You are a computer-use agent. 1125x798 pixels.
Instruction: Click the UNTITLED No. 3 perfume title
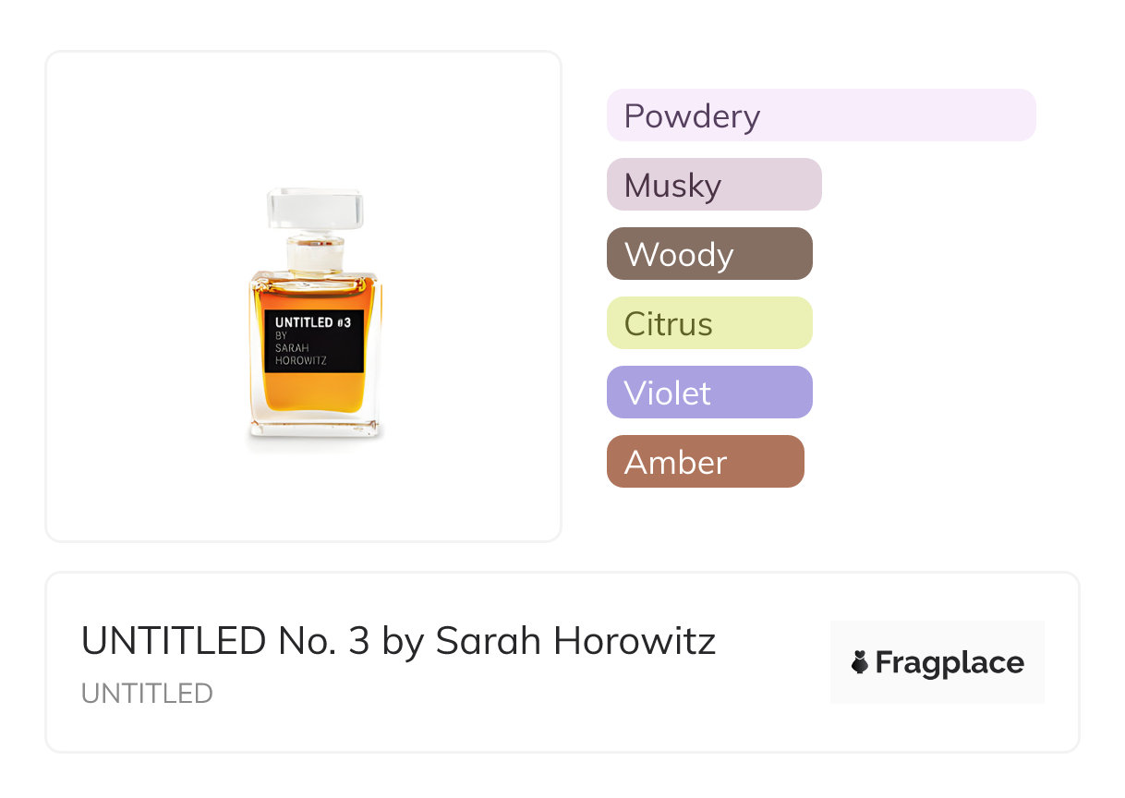(x=398, y=641)
